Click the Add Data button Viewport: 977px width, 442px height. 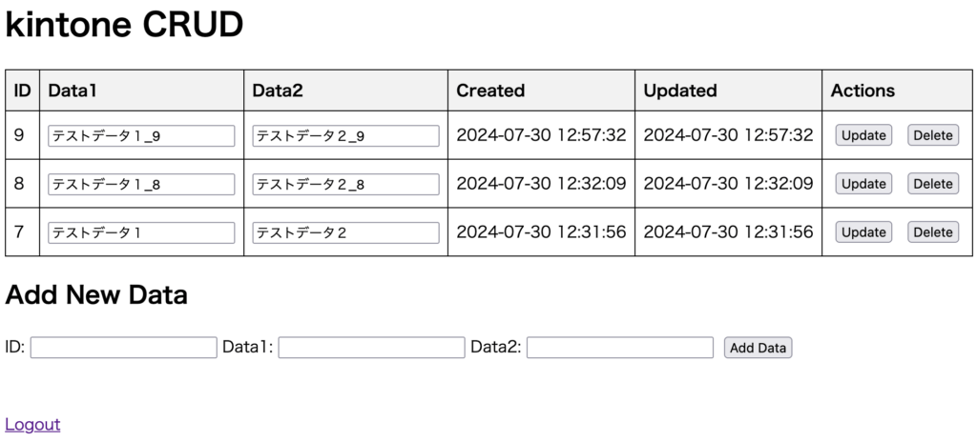click(758, 348)
